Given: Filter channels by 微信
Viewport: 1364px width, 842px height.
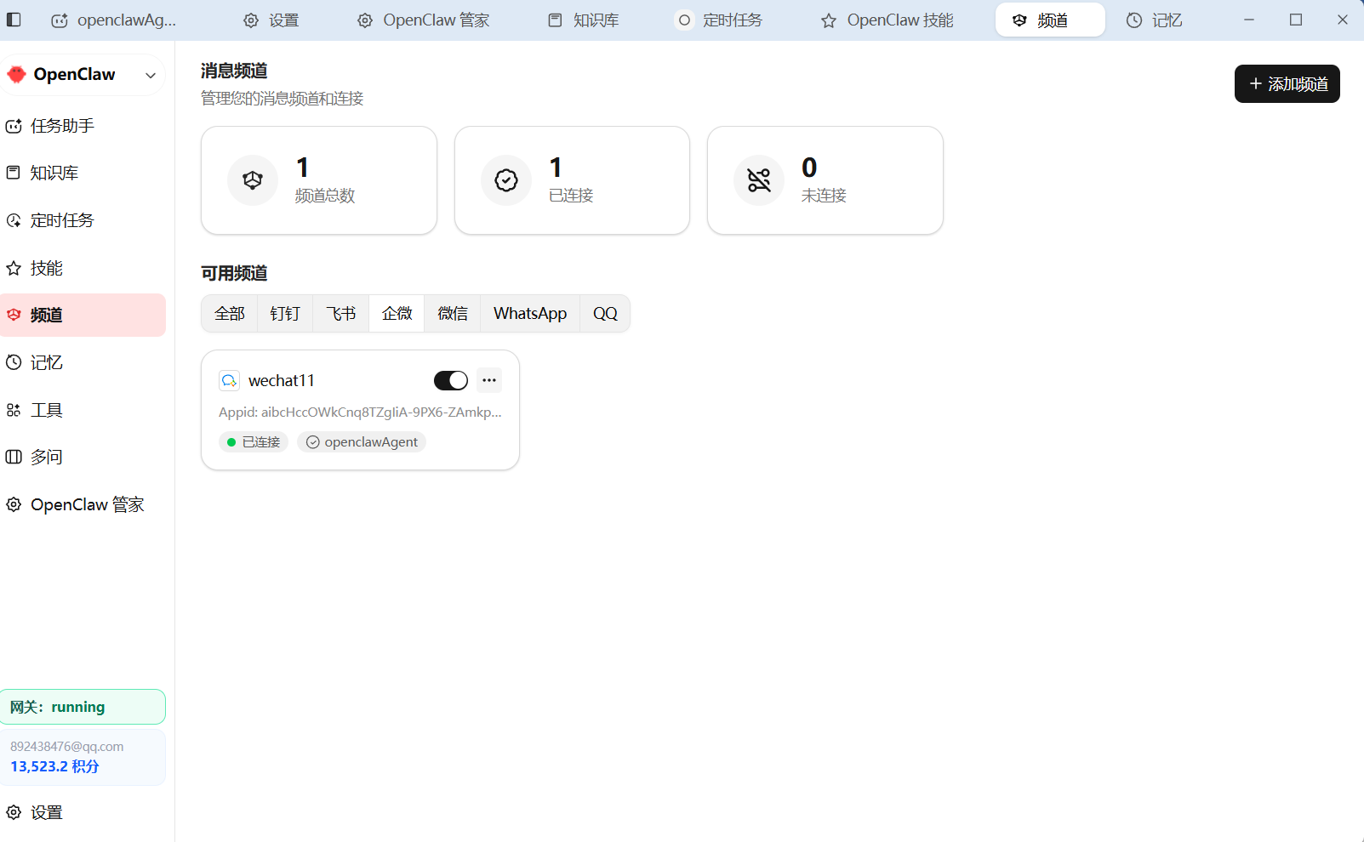Looking at the screenshot, I should pos(453,314).
